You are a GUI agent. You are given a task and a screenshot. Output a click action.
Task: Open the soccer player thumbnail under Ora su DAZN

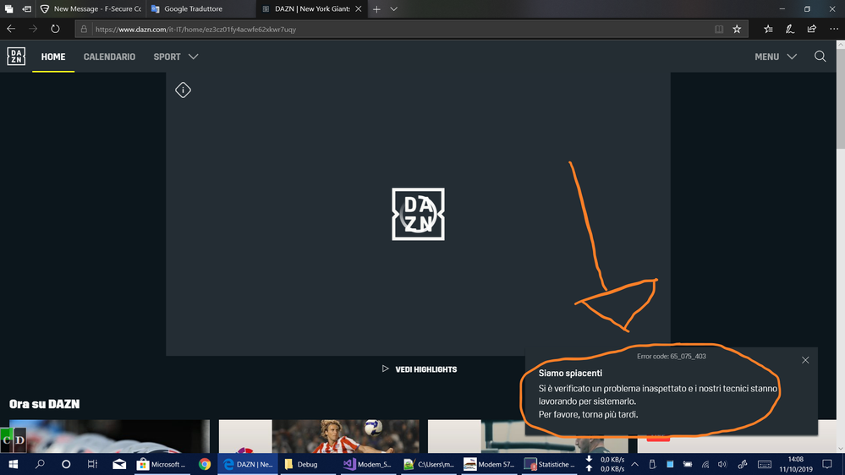coord(319,436)
